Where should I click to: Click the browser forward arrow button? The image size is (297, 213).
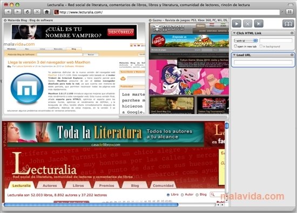(x=17, y=12)
